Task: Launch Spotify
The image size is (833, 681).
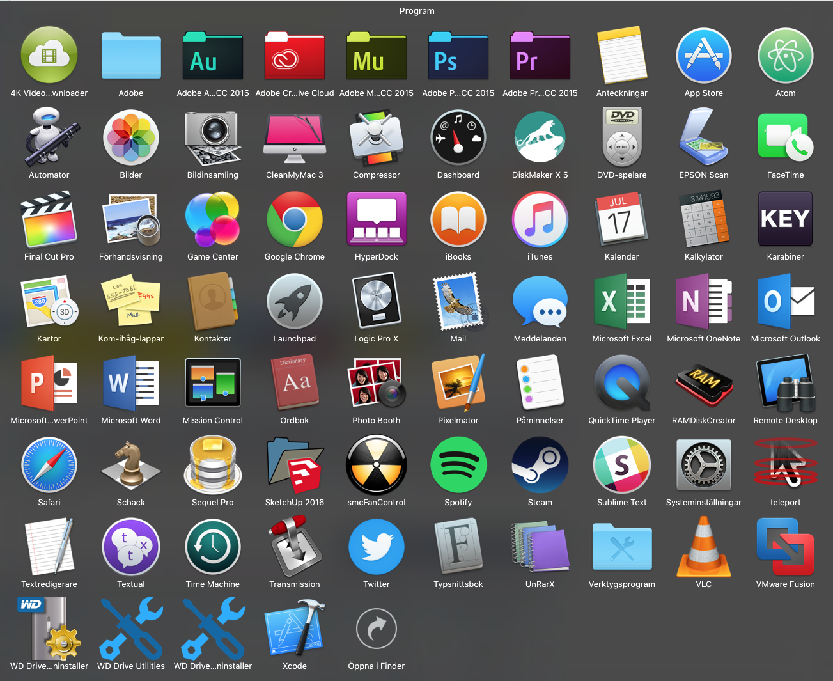Action: click(x=458, y=464)
